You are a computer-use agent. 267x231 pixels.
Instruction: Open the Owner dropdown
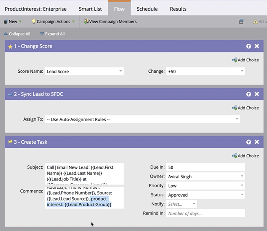click(x=206, y=176)
